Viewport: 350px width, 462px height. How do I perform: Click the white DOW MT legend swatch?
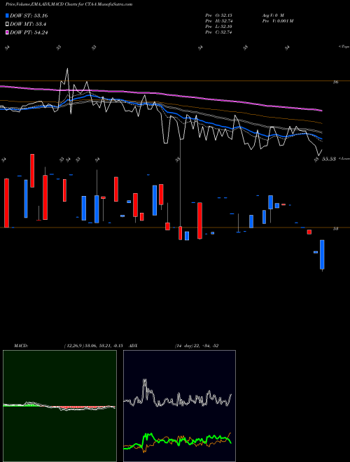7,24
